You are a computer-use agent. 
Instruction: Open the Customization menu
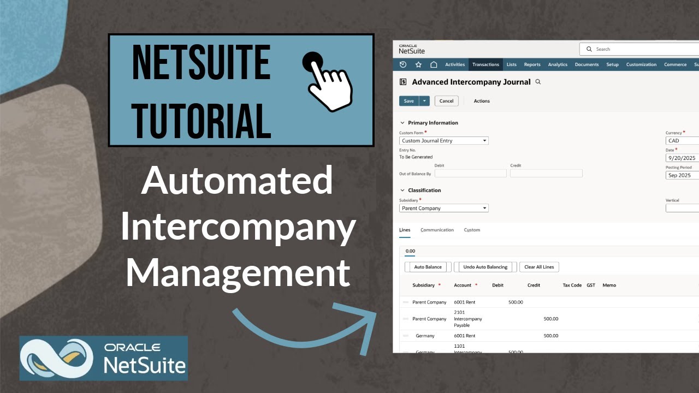[641, 64]
